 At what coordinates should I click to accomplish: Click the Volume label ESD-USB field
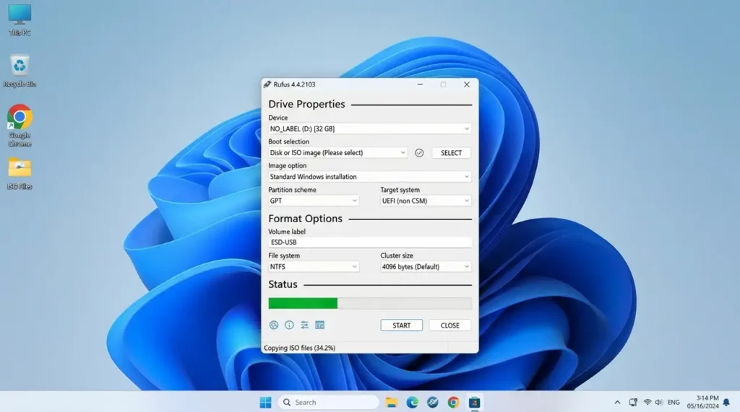[369, 242]
